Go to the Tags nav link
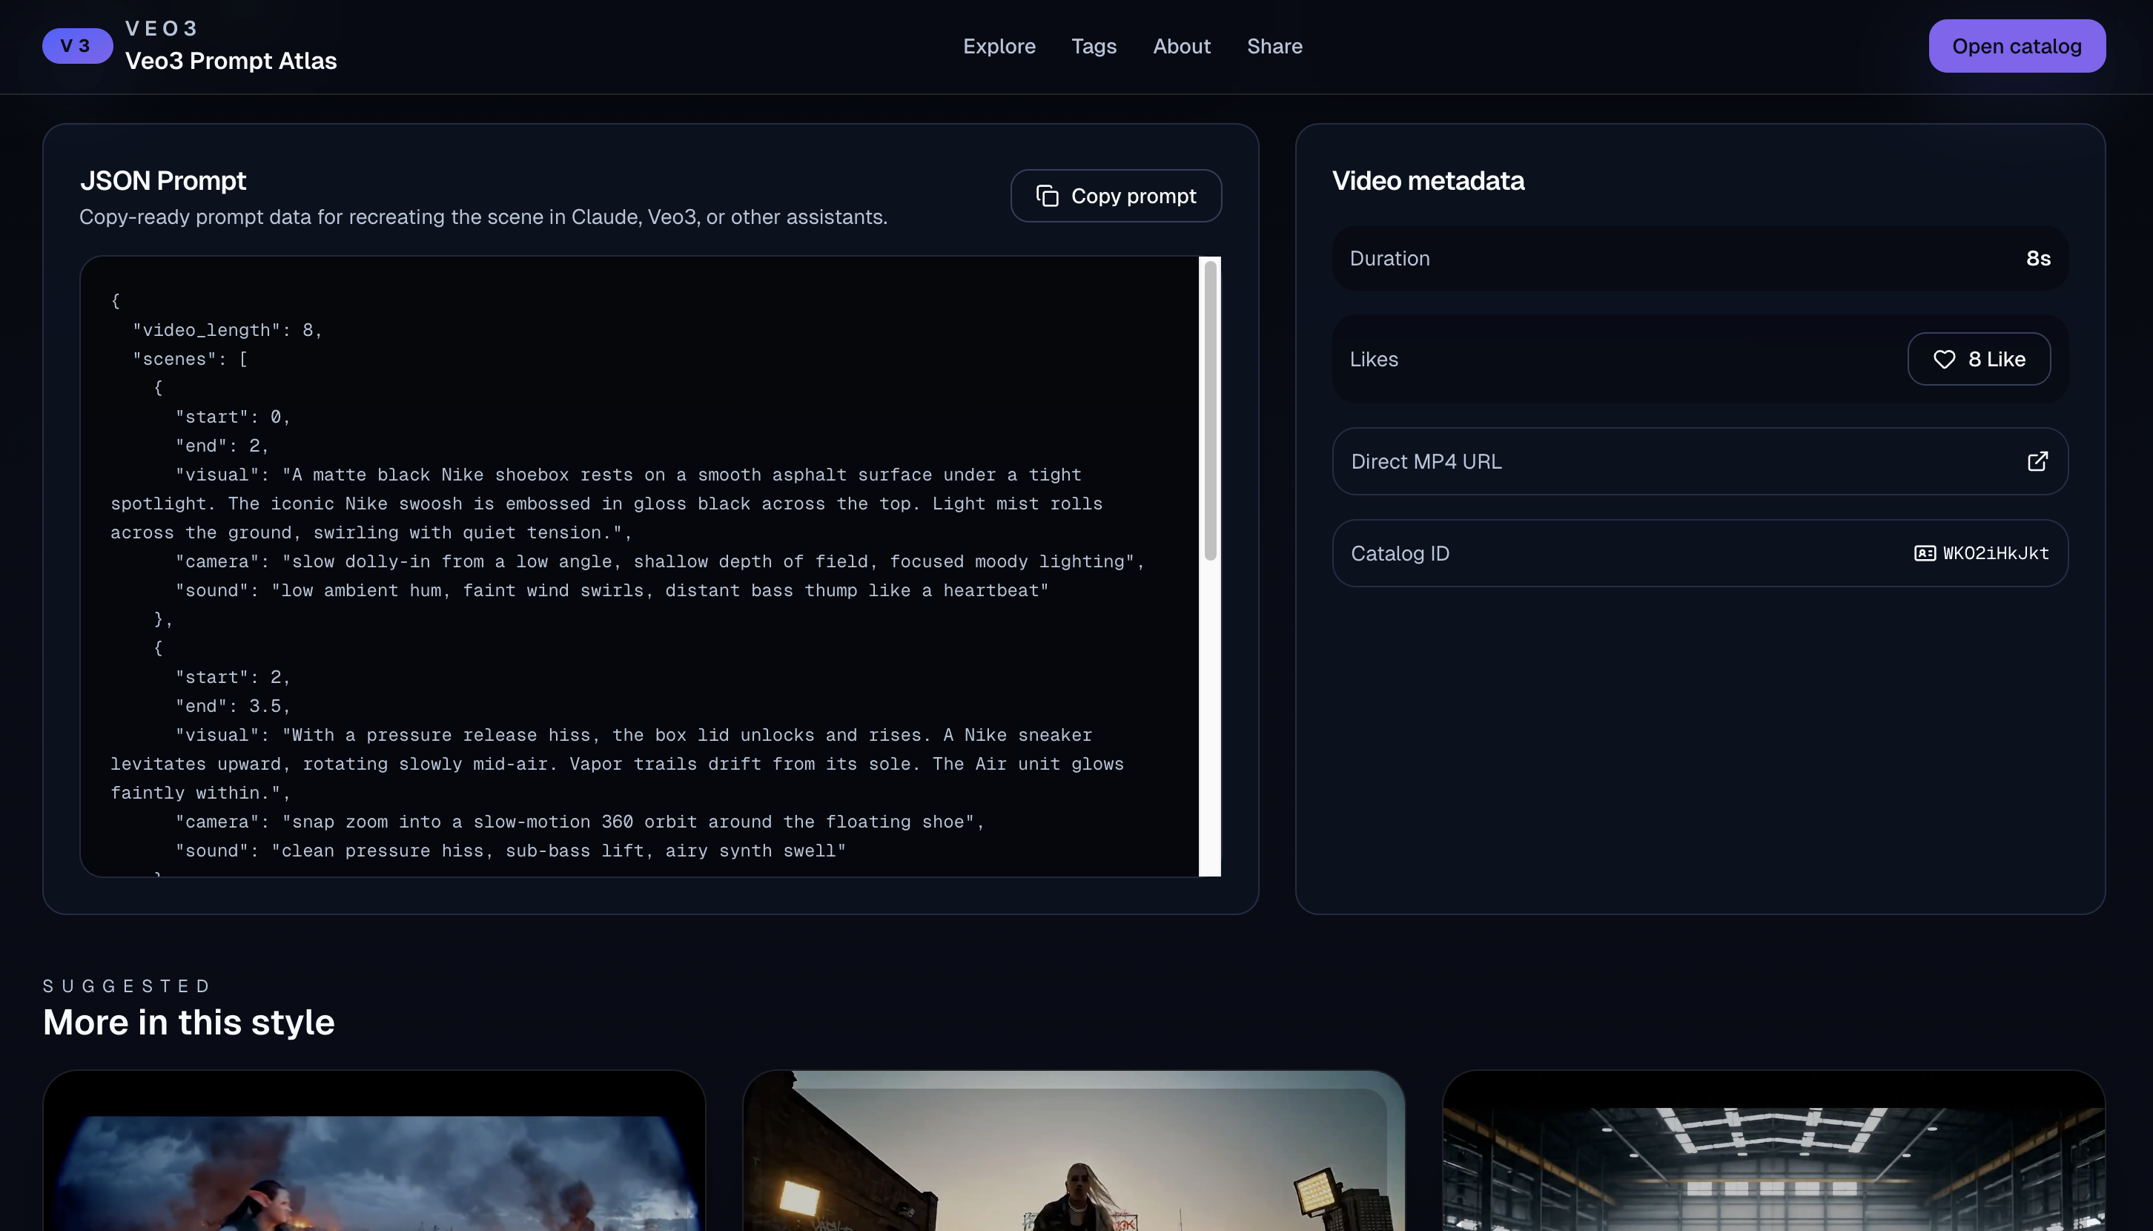The width and height of the screenshot is (2153, 1231). click(x=1093, y=47)
